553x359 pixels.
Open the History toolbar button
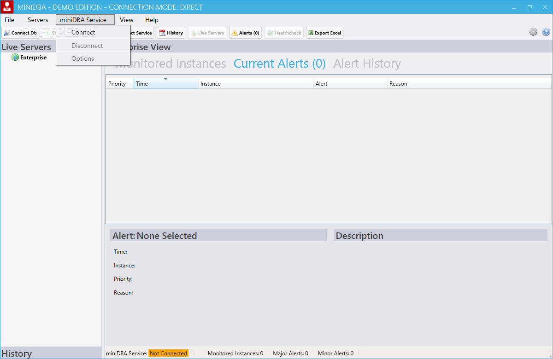click(171, 33)
